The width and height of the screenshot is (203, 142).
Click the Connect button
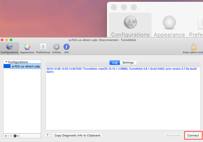click(193, 135)
